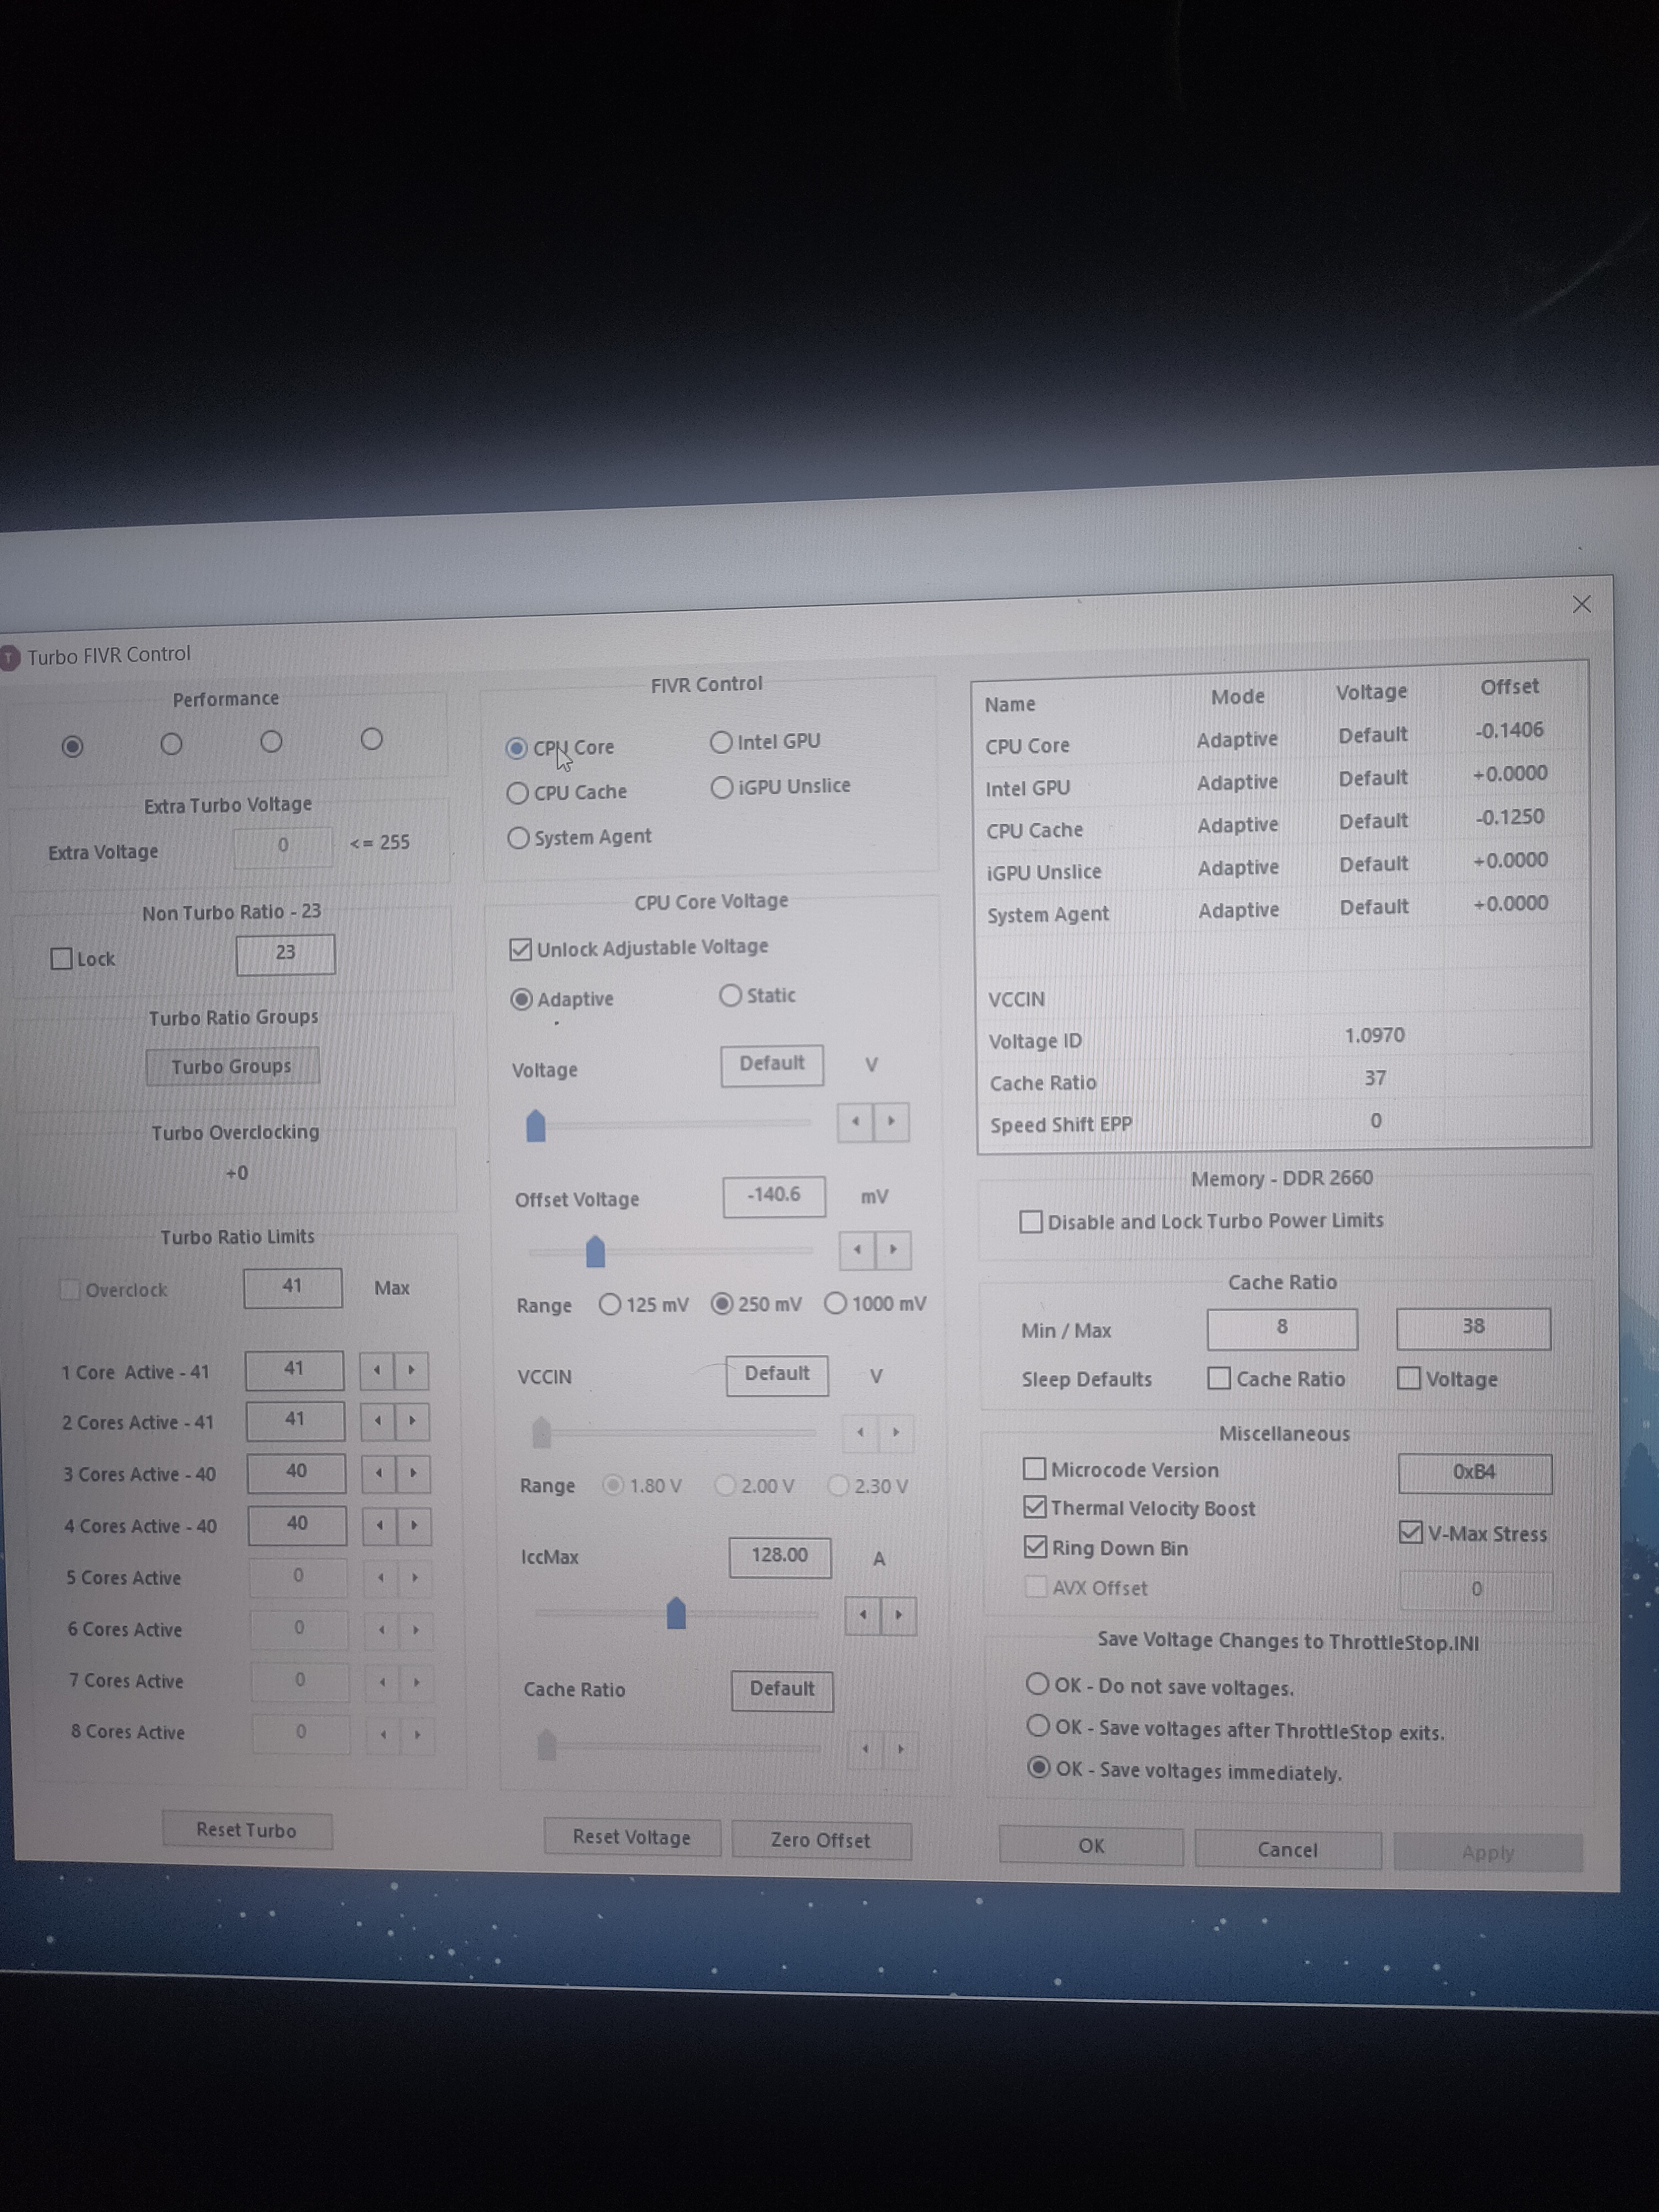Increase IccMax with right arrow stepper
Image resolution: width=1659 pixels, height=2212 pixels.
click(x=898, y=1615)
